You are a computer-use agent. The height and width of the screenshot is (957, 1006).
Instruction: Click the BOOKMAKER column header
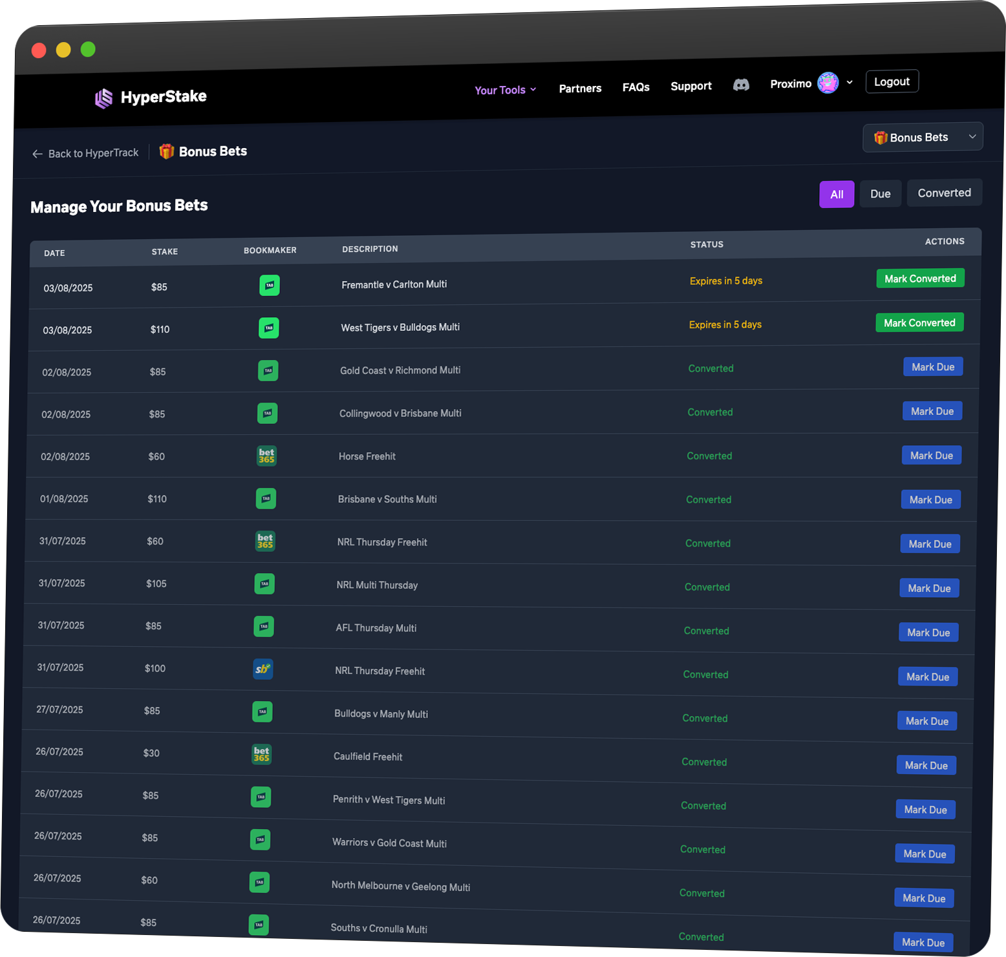270,250
